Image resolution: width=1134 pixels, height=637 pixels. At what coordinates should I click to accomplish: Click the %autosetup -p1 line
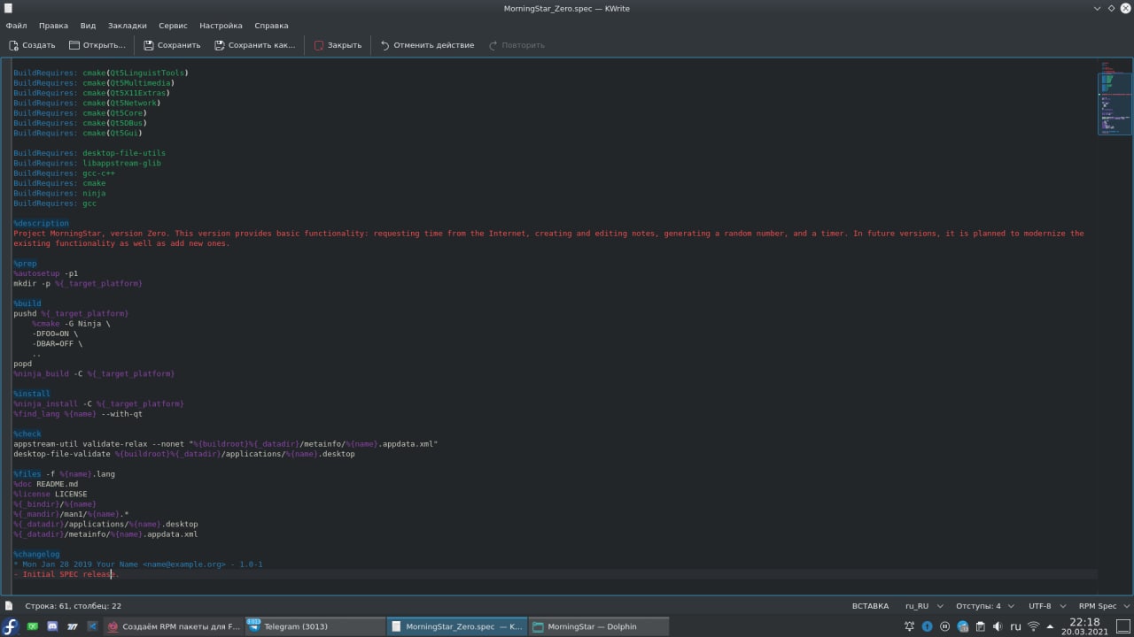(45, 273)
